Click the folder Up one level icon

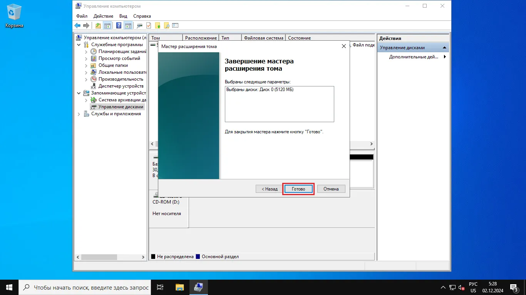coord(98,26)
